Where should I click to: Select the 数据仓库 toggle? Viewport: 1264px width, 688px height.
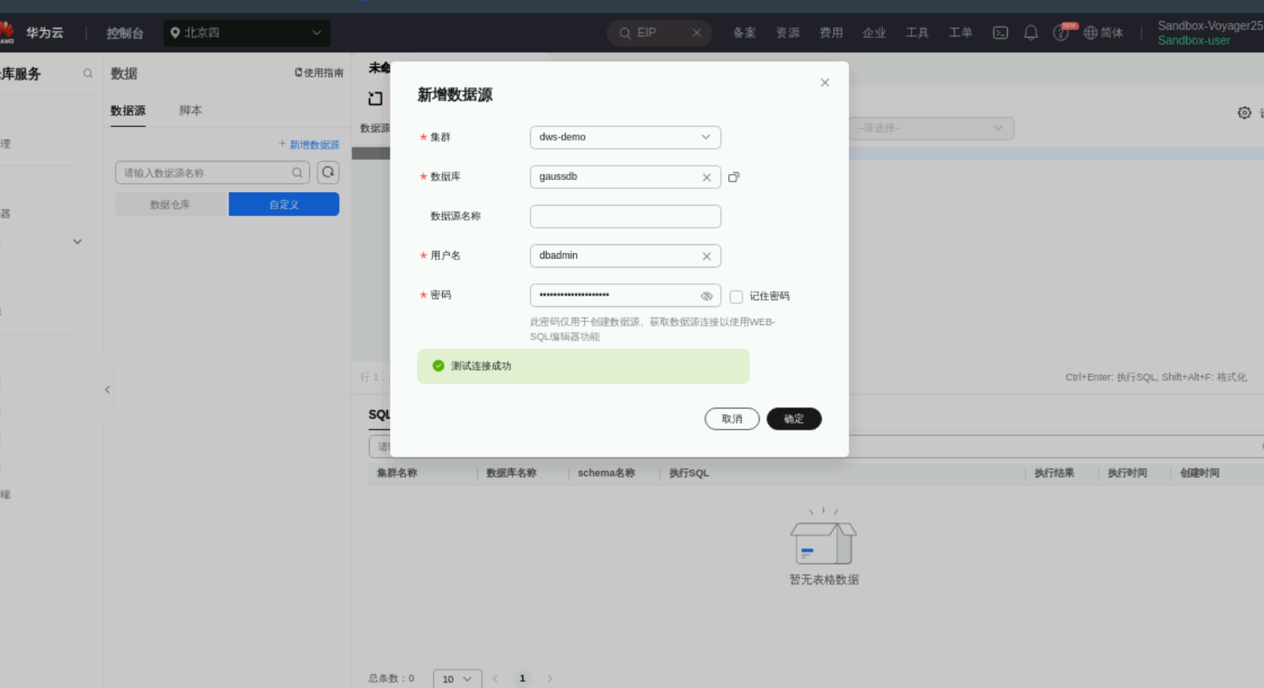tap(171, 204)
